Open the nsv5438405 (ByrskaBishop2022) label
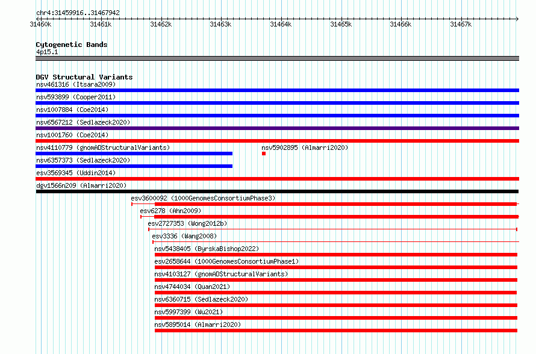Viewport: 536px width, 354px height. (207, 249)
